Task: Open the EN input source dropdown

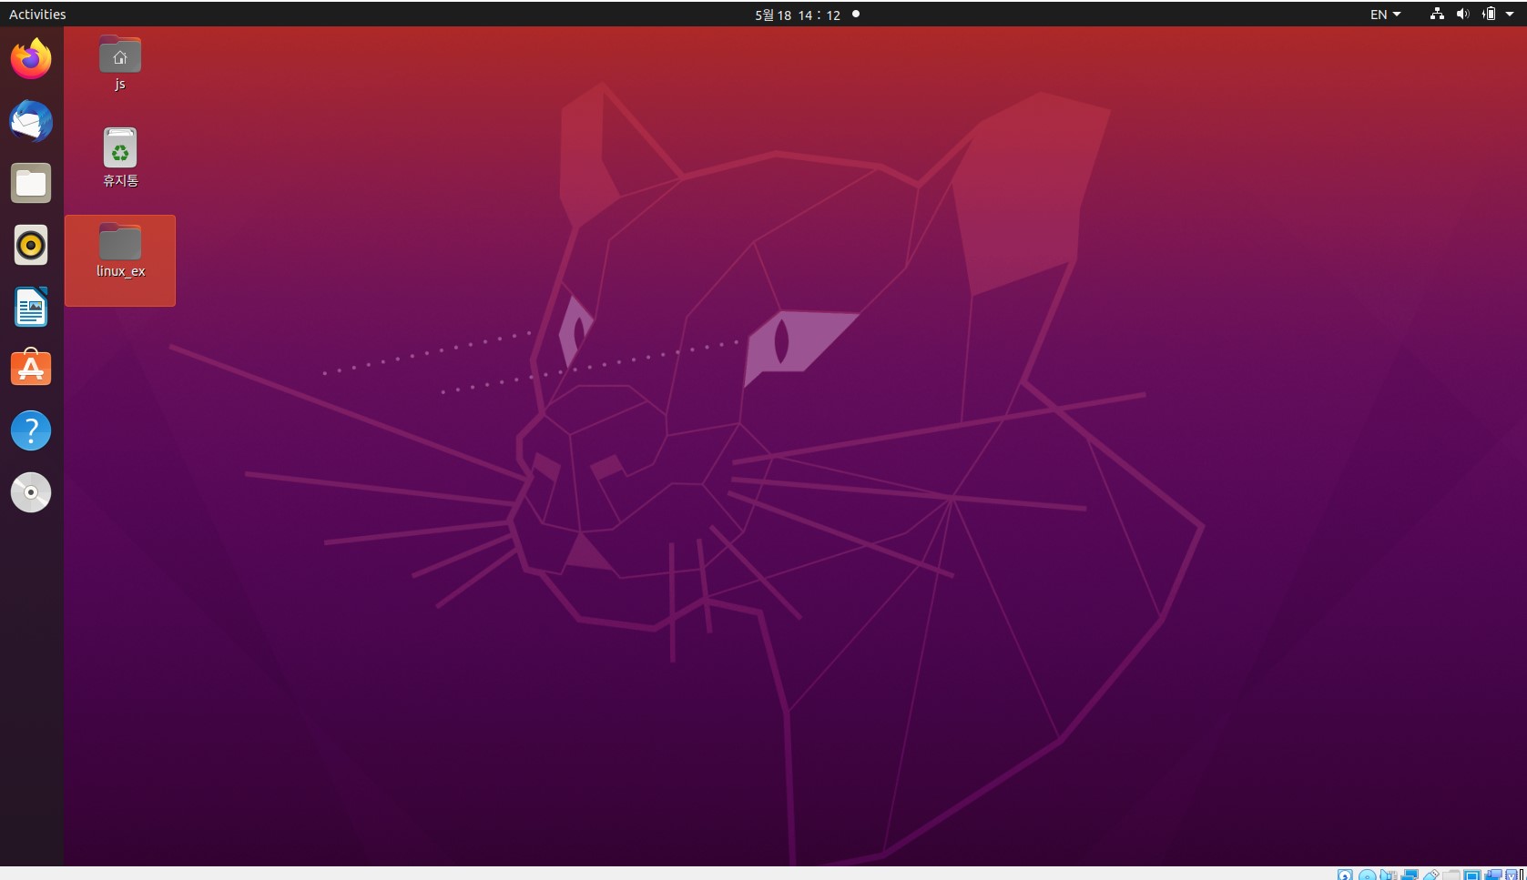Action: click(x=1385, y=15)
